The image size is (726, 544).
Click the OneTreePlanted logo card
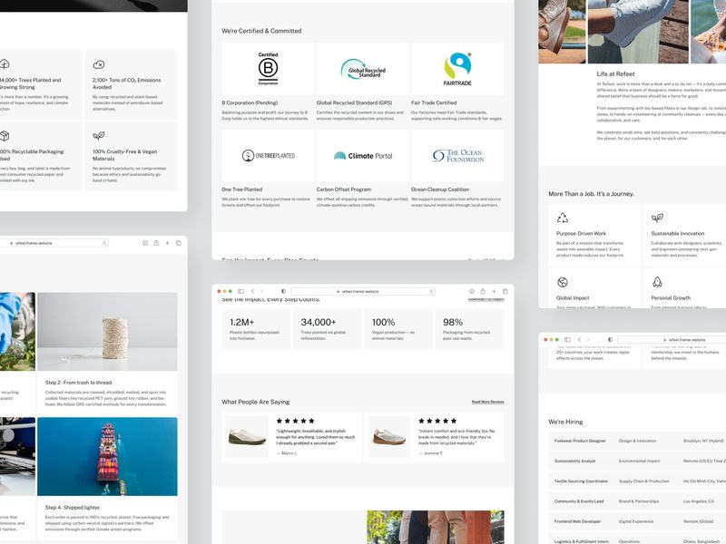coord(268,155)
